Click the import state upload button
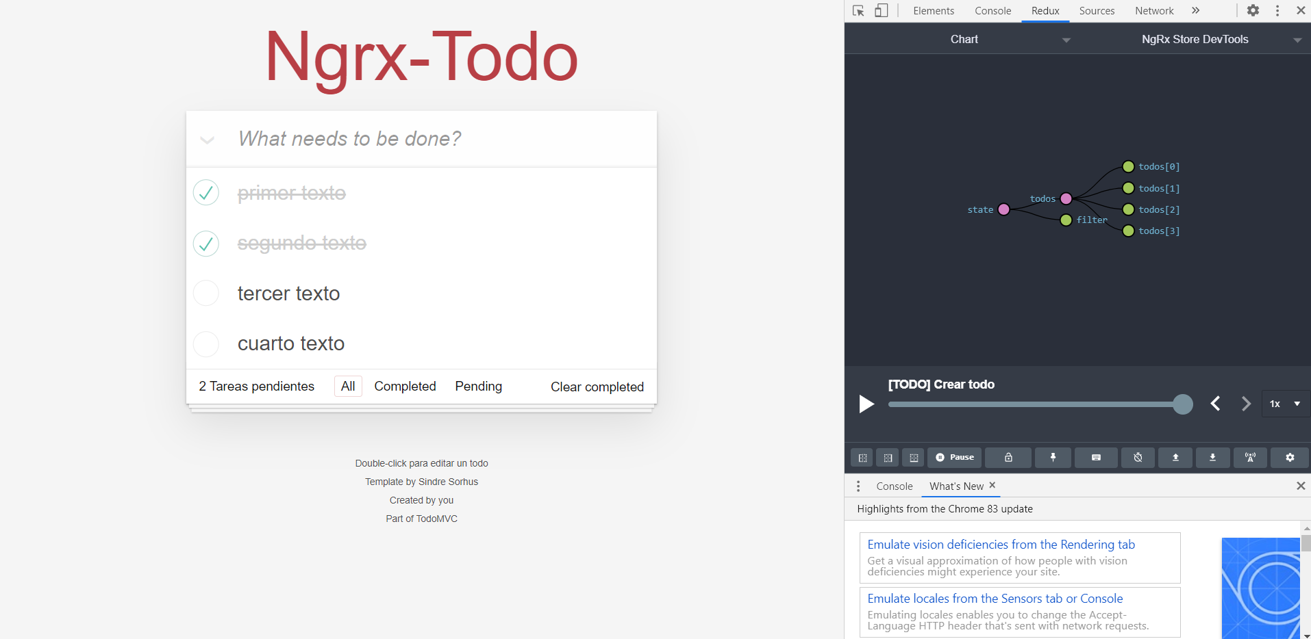The width and height of the screenshot is (1311, 639). [x=1175, y=458]
